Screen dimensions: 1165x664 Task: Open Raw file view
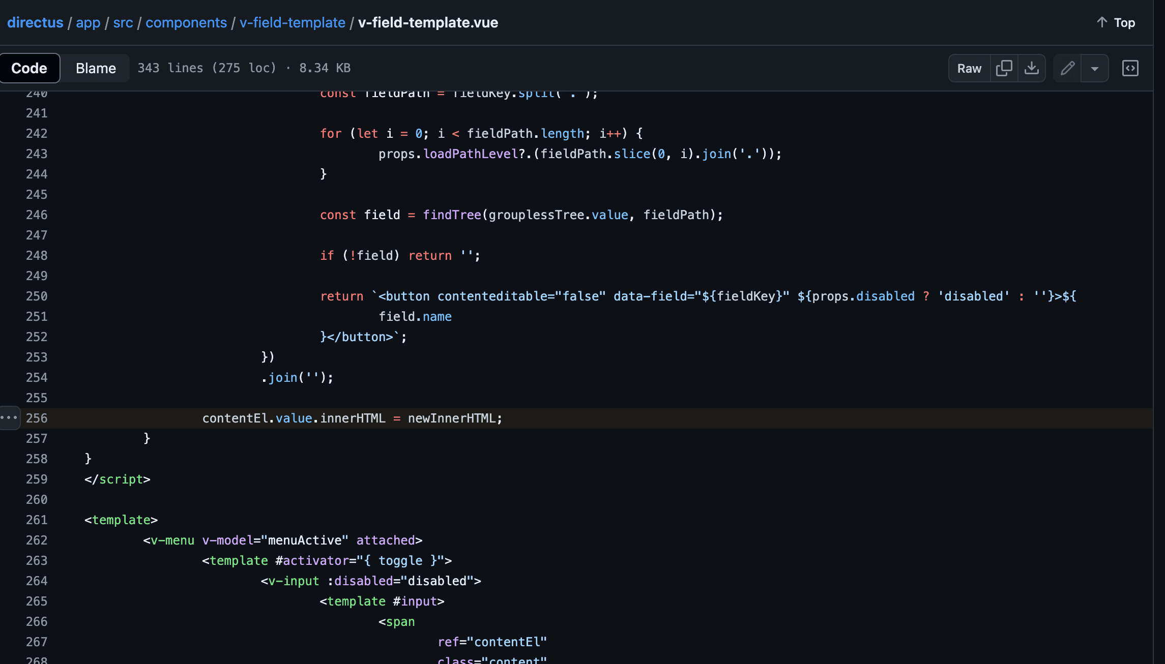pos(969,68)
